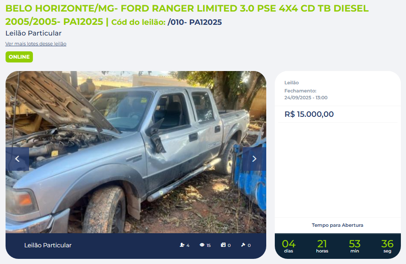
Task: Show the previous vehicle photo
Action: pyautogui.click(x=18, y=159)
